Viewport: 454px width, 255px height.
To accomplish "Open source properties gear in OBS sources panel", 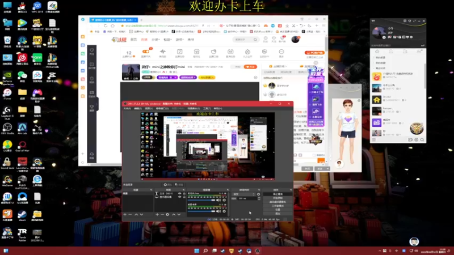I will click(x=167, y=215).
